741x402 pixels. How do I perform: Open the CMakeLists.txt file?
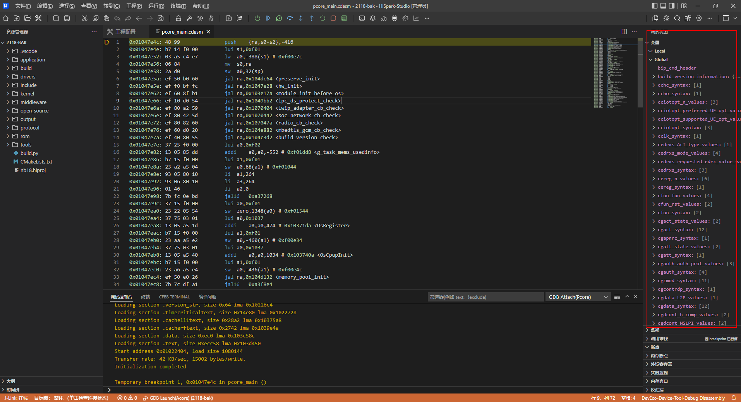pos(36,162)
